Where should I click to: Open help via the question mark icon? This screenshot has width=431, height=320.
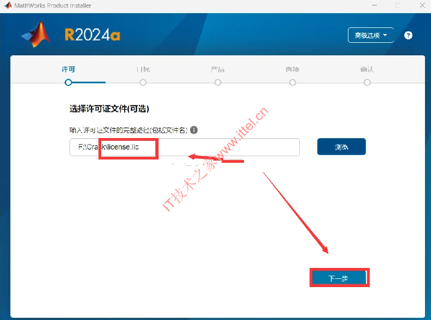[408, 35]
